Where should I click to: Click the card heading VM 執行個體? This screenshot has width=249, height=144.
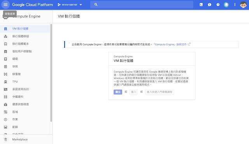(123, 61)
